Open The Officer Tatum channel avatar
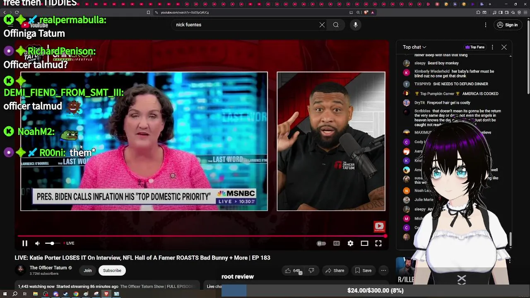This screenshot has width=530, height=298. coord(20,270)
